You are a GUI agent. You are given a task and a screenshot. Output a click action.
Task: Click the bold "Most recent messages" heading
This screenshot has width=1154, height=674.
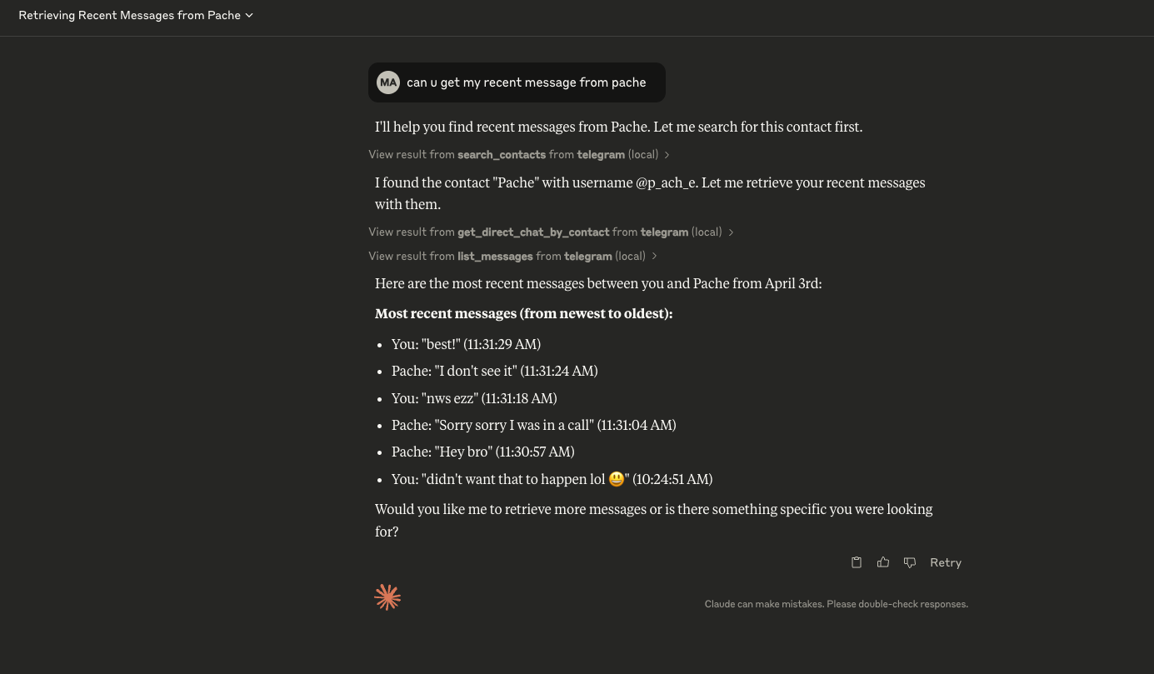pos(523,313)
